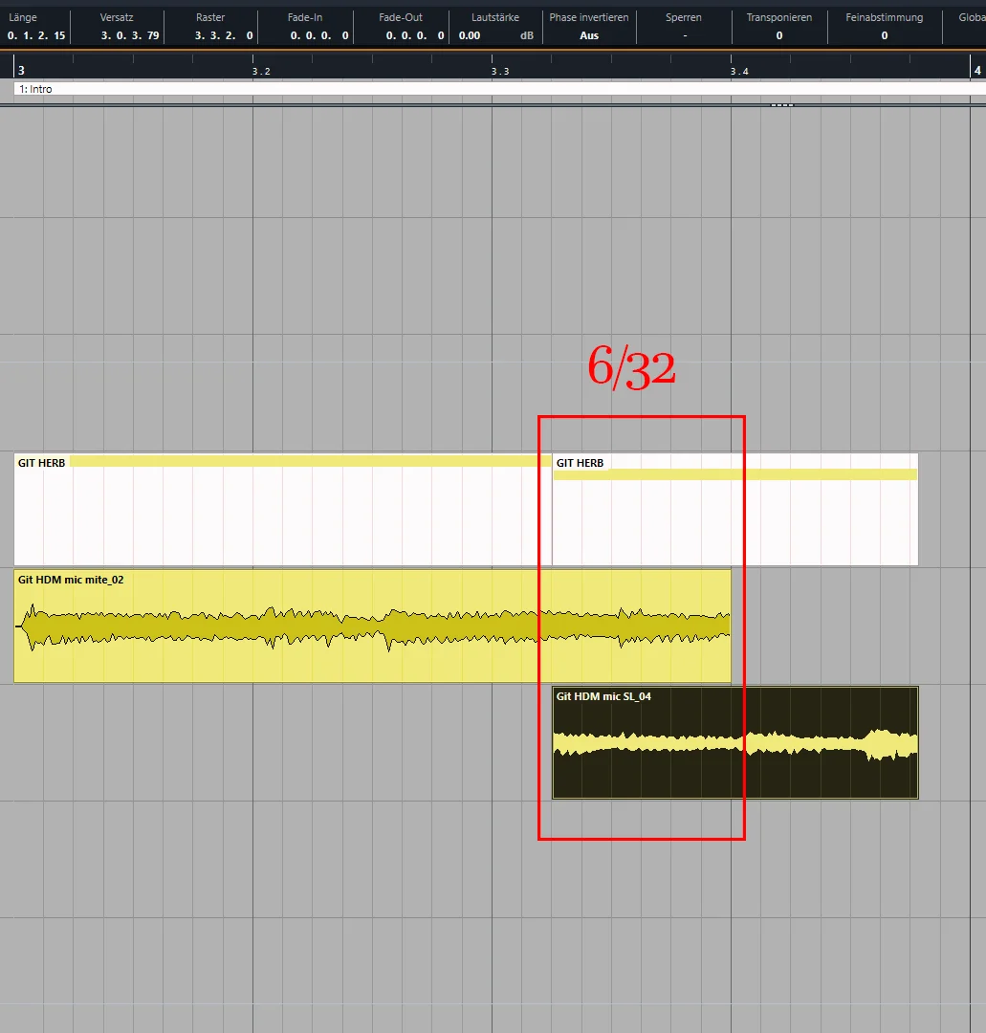Edit the Versatz value 3.0.3.79
986x1033 pixels.
point(130,35)
